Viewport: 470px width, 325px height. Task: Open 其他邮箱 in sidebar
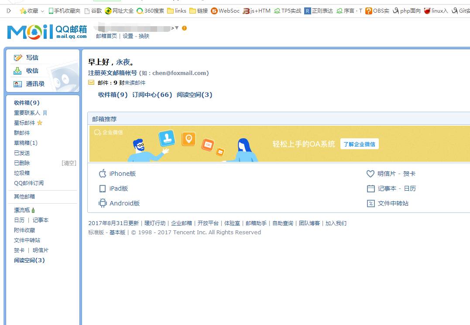24,196
